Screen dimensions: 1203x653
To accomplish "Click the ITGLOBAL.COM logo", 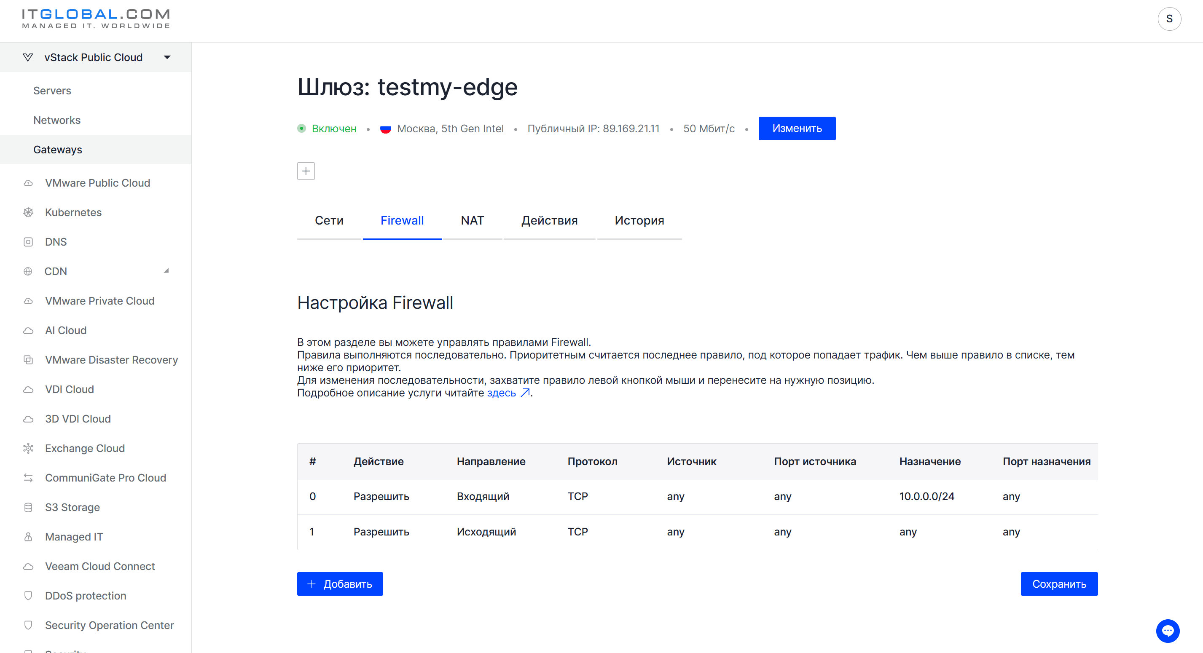I will point(96,19).
